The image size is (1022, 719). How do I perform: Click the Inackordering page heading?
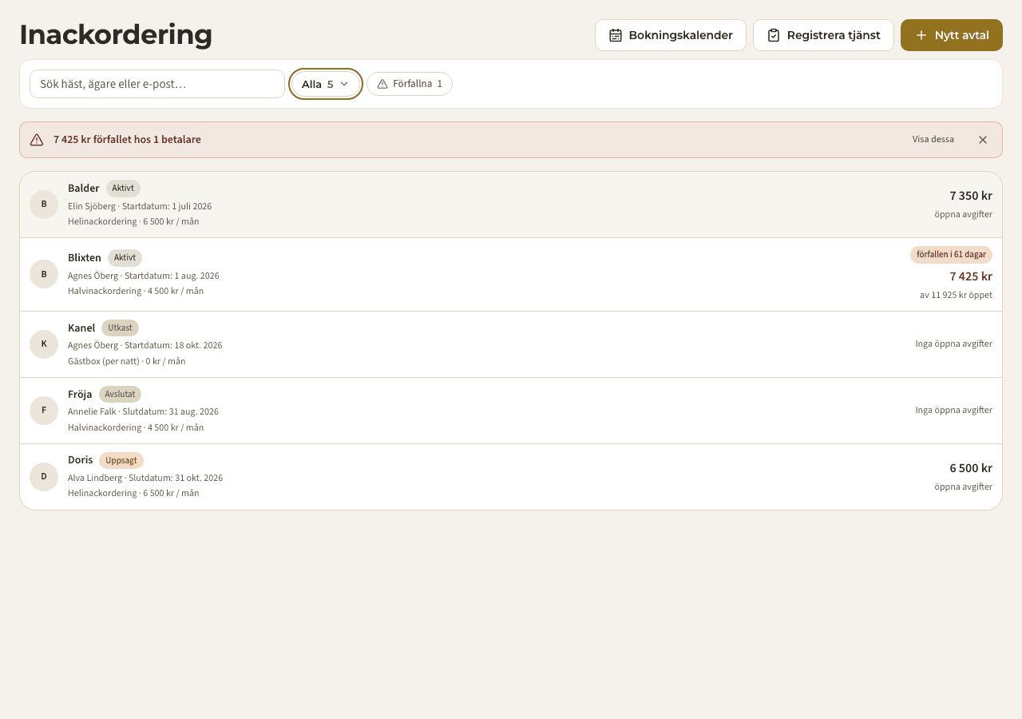pos(116,35)
